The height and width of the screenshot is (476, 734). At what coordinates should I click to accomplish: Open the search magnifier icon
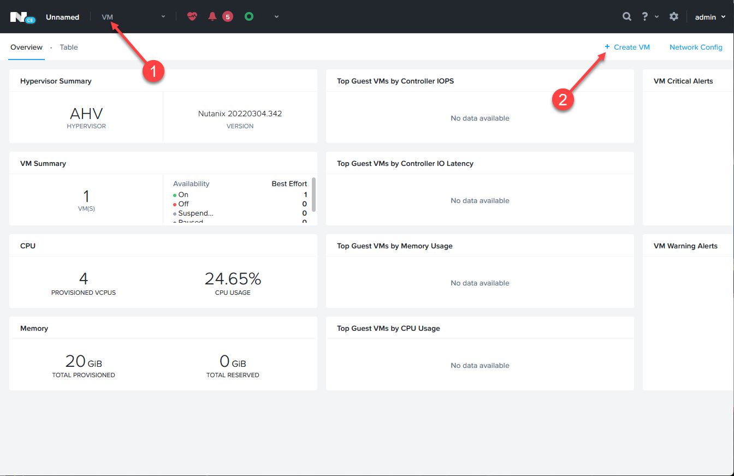tap(627, 17)
